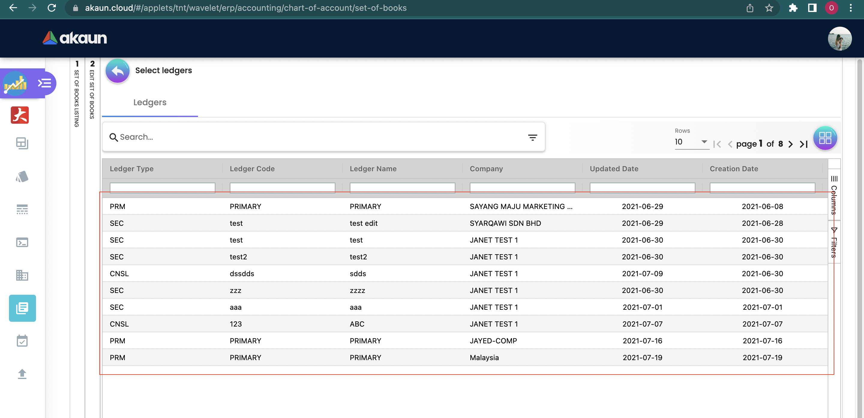Open the search filter options icon
864x418 pixels.
point(532,137)
